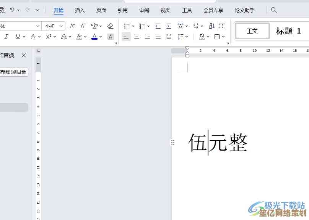Apply the 标题 1 style
Viewport: 309px width, 220px height.
pyautogui.click(x=288, y=31)
